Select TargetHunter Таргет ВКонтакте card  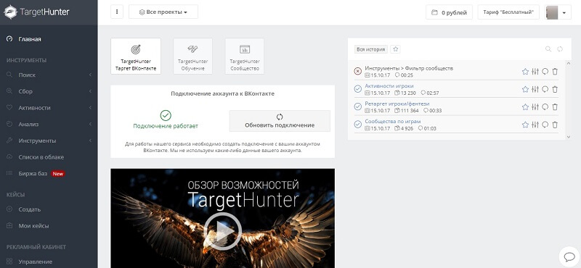[x=136, y=56]
